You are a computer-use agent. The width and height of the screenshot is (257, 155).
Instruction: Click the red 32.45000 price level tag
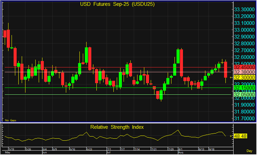tap(244, 67)
